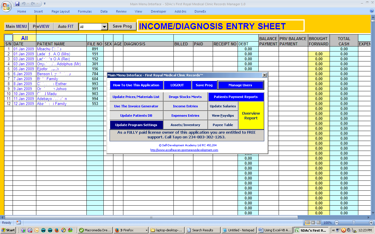
Task: Open the yellow Overview Report button
Action: (x=251, y=116)
